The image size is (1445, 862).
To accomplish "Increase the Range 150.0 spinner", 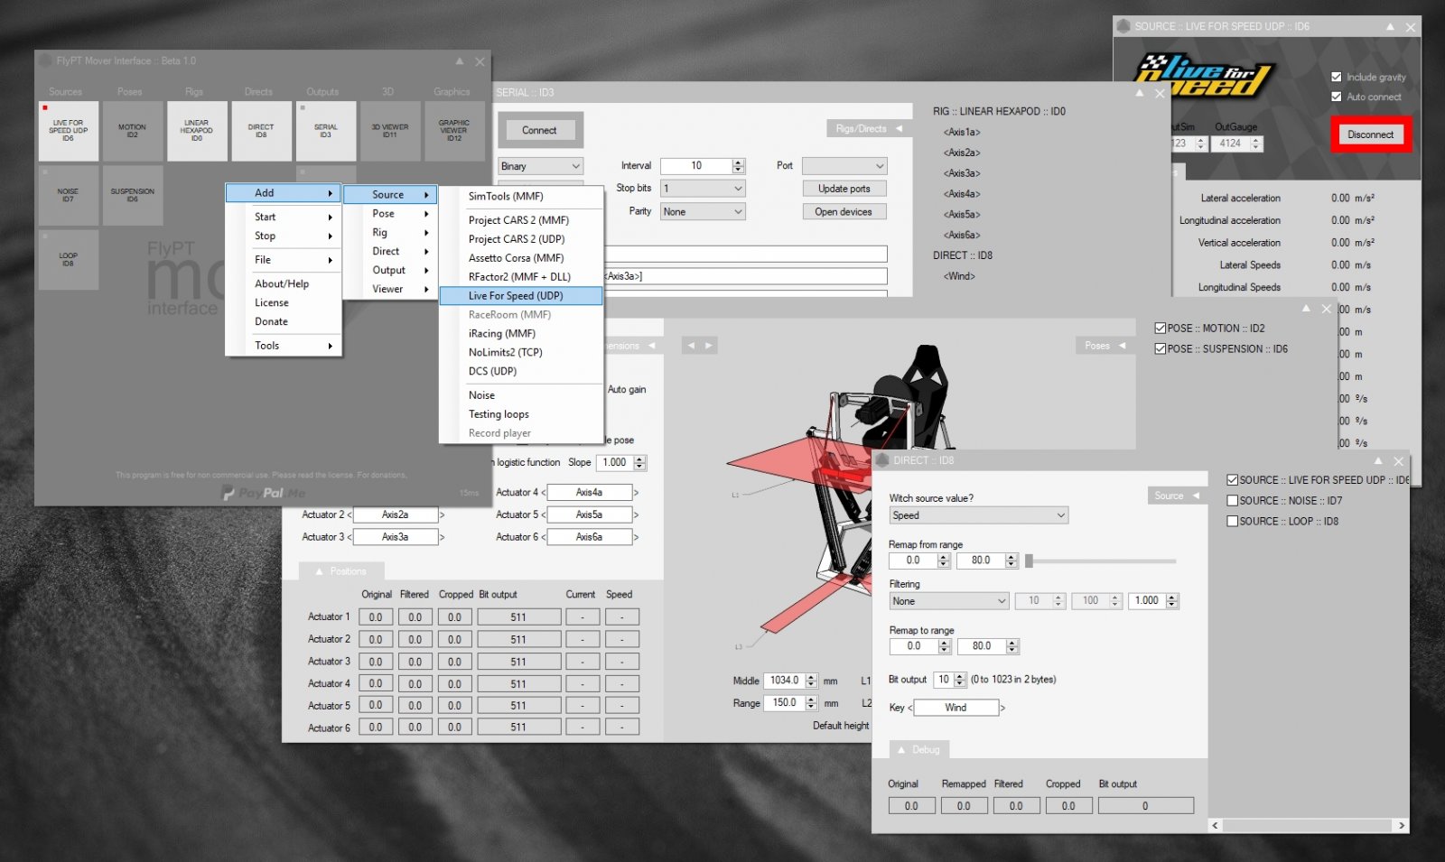I will 811,700.
